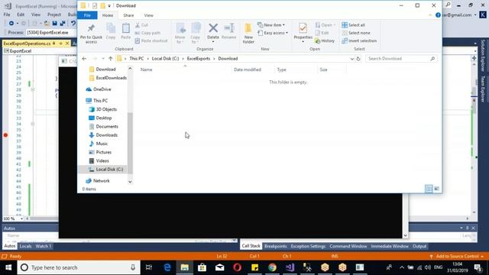Select 3D Objects in navigation pane
The image size is (489, 275).
(x=103, y=109)
